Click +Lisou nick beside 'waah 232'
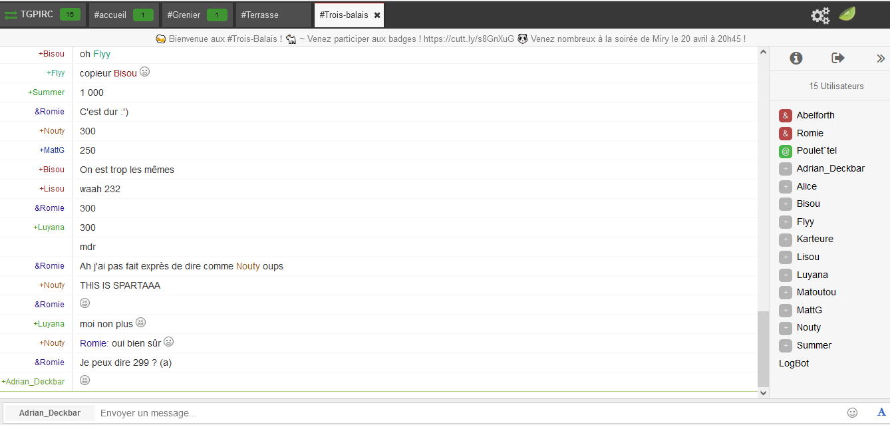This screenshot has width=890, height=425. click(x=52, y=189)
